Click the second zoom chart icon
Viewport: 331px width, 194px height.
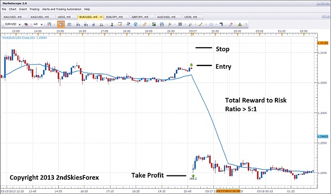pos(86,24)
